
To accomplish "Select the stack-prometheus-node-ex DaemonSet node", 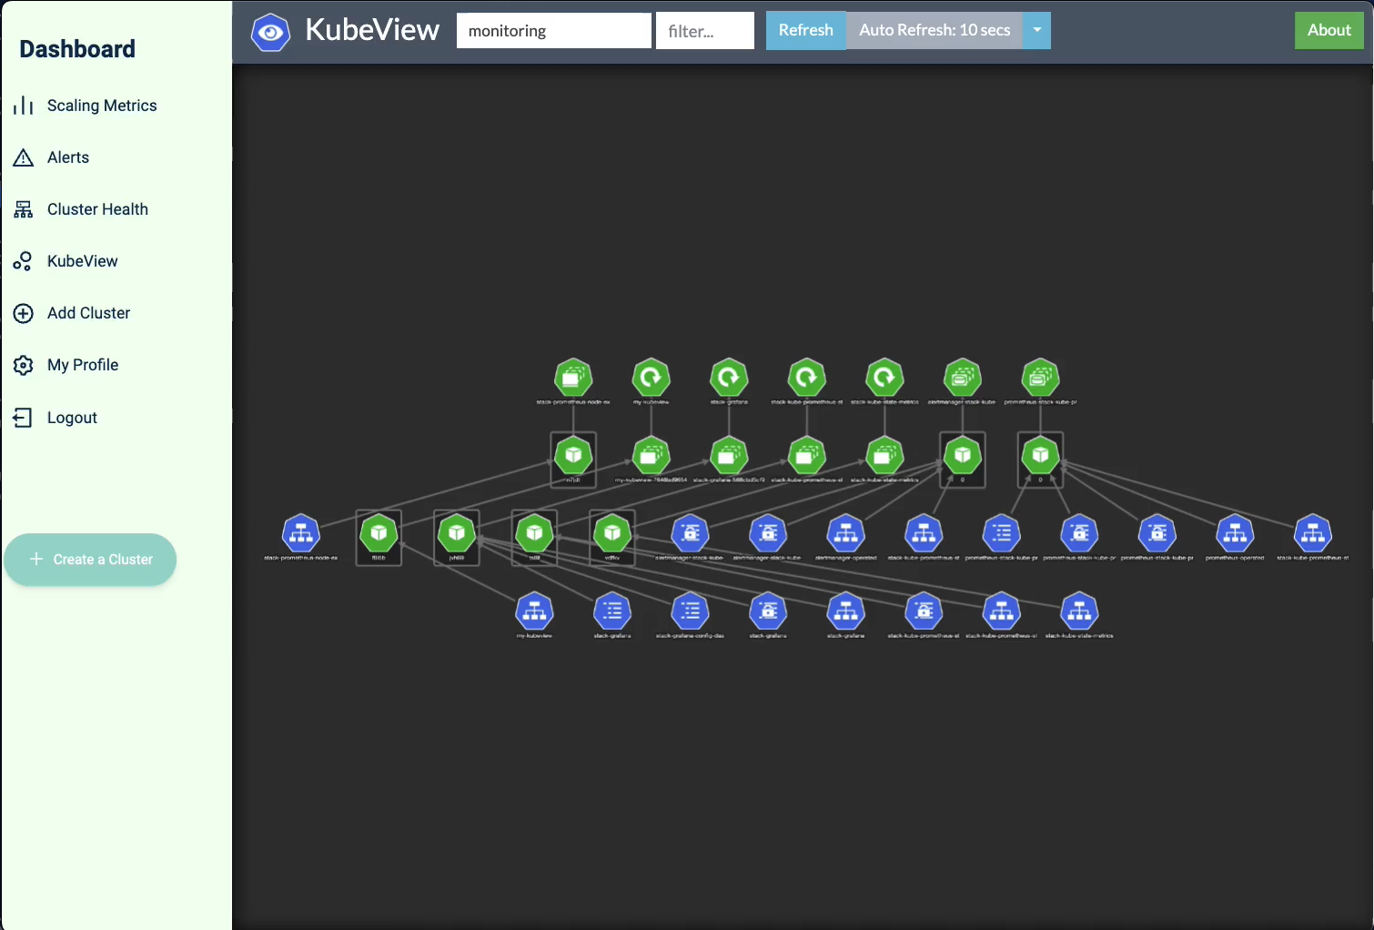I will pyautogui.click(x=573, y=378).
